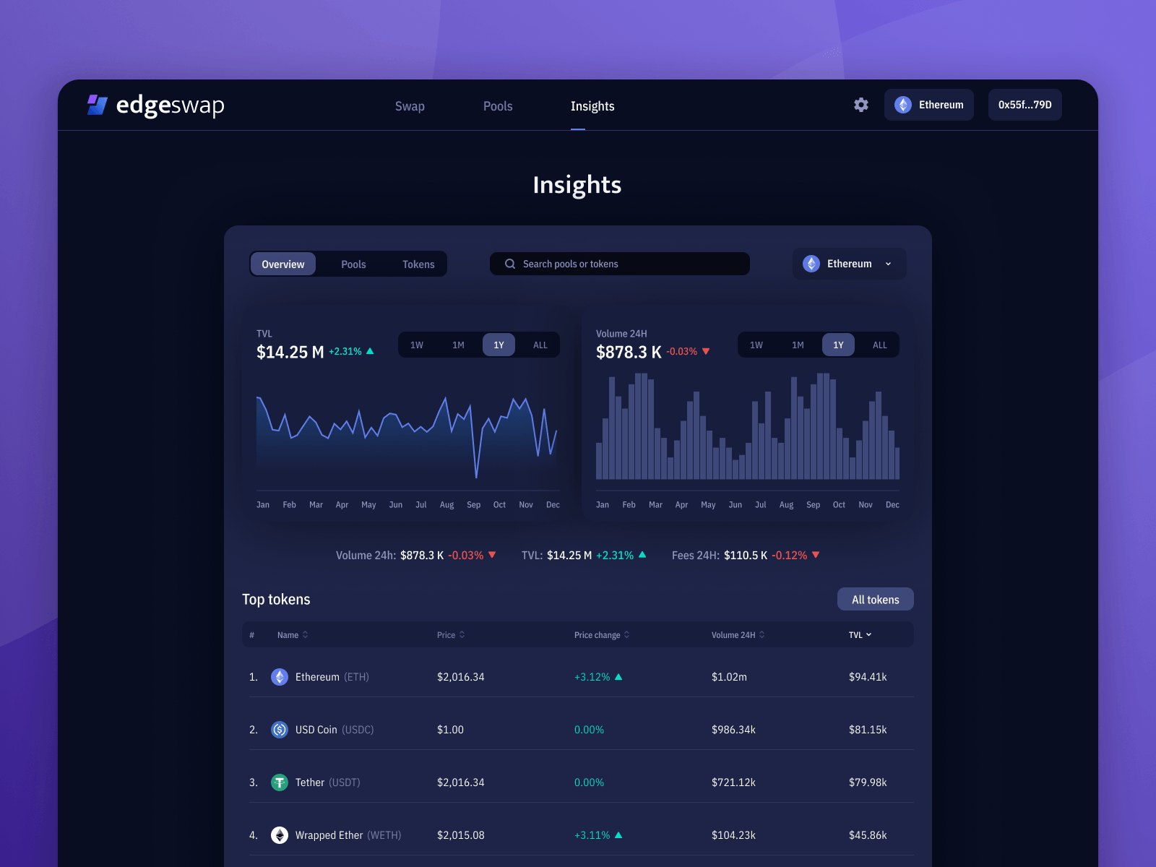This screenshot has height=867, width=1156.
Task: Select 1W range on TVL chart
Action: 417,345
